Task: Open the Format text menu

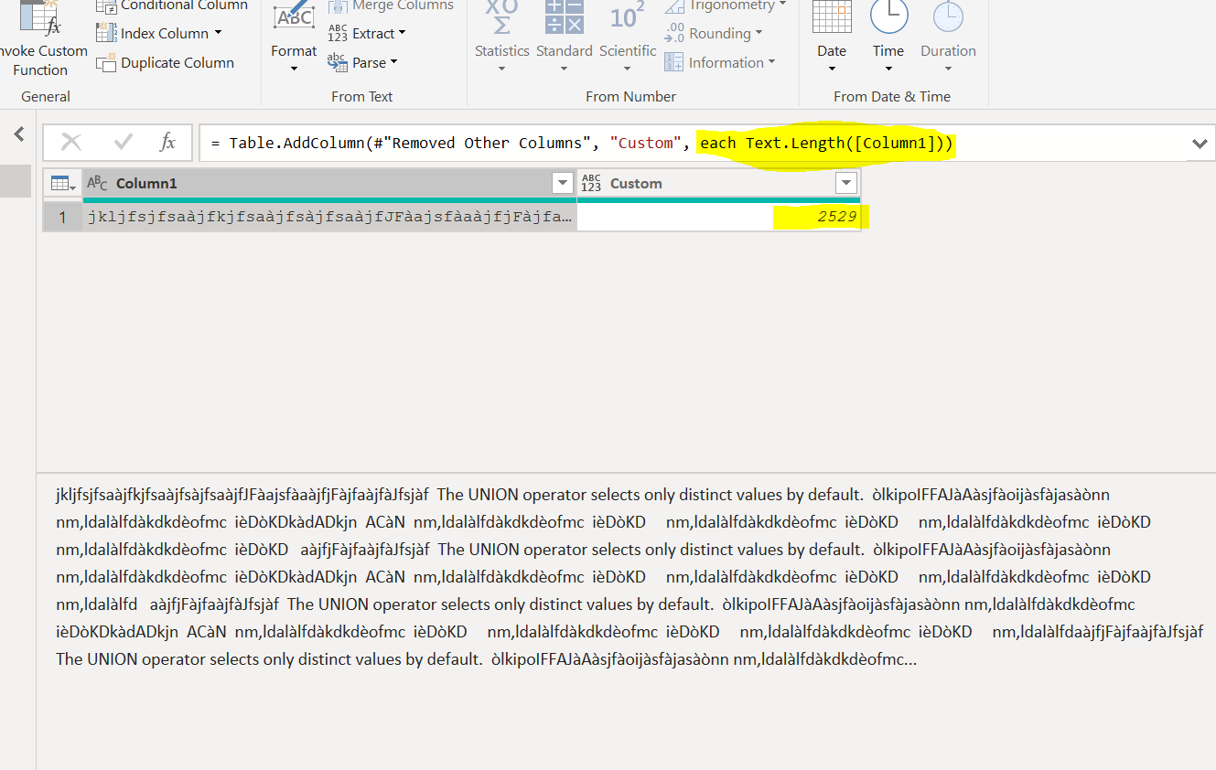Action: pos(294,37)
